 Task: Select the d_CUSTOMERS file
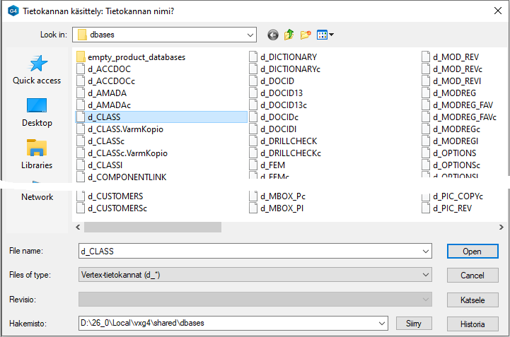[115, 196]
